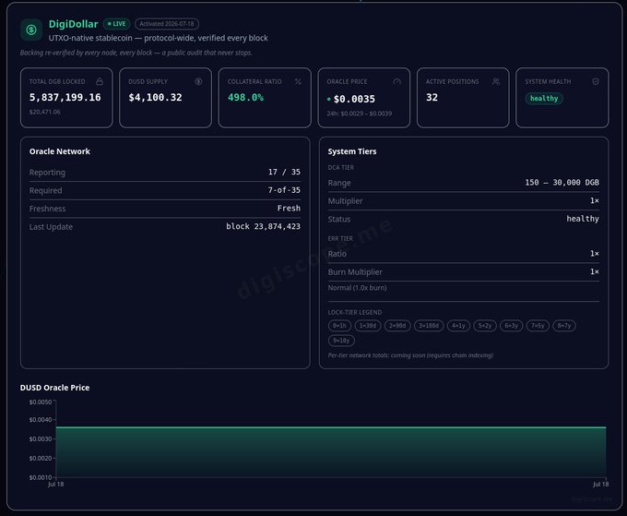Click the green oracle price chart area
This screenshot has width=627, height=516.
[331, 452]
